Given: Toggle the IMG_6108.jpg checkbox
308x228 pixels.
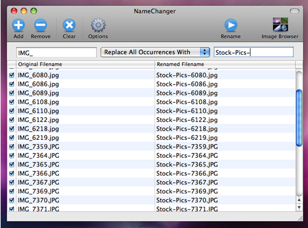Looking at the screenshot, I should [12, 102].
